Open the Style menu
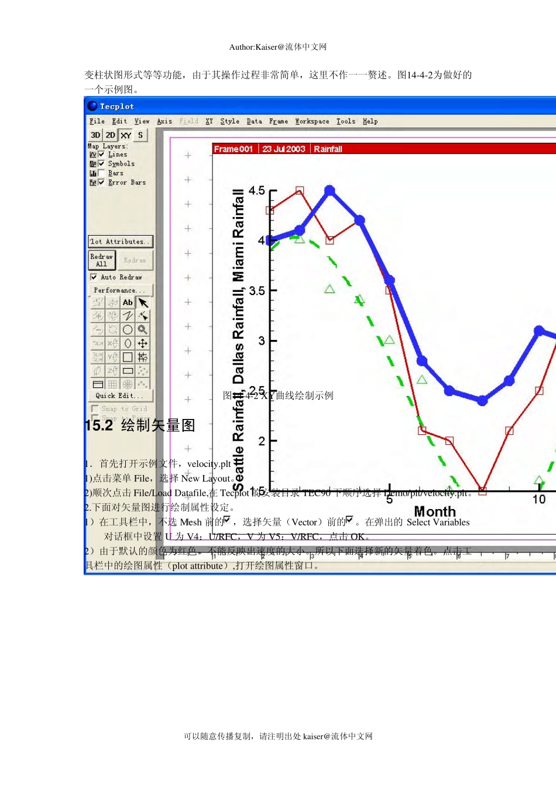 (x=230, y=121)
